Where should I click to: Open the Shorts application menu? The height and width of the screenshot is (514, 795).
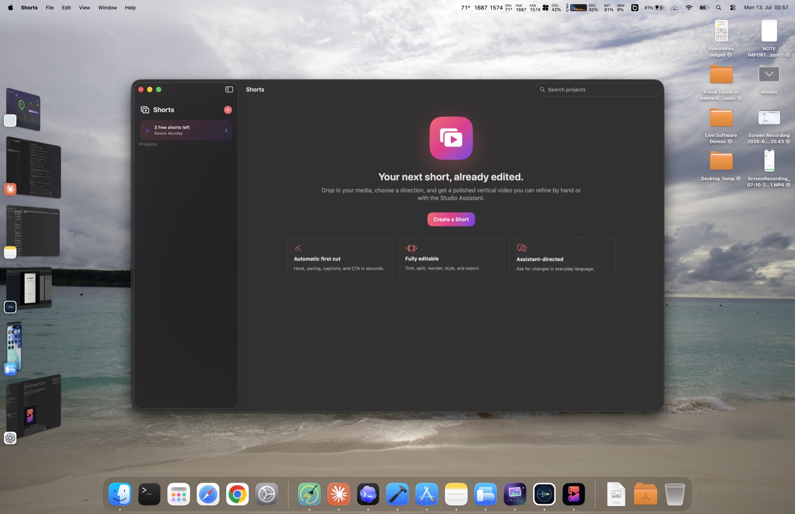[x=29, y=7]
